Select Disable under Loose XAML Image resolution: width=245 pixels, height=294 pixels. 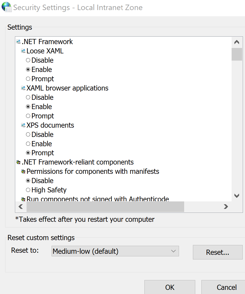(28, 60)
